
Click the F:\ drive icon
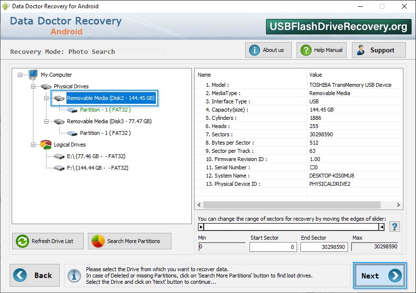[x=59, y=168]
